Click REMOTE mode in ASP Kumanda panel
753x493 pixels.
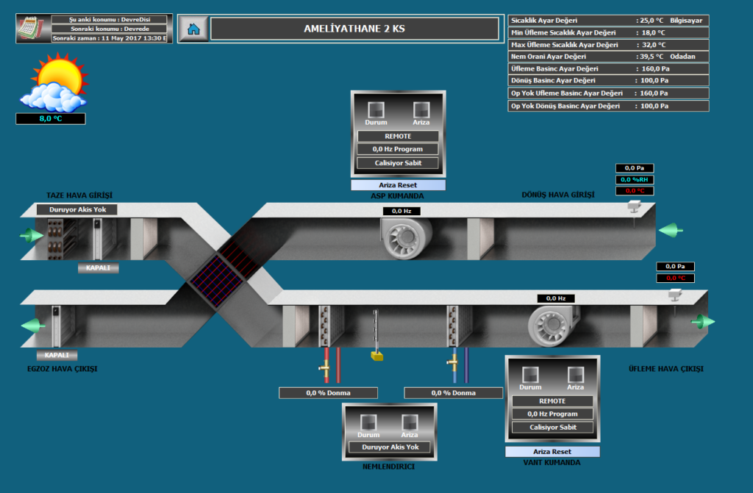398,136
